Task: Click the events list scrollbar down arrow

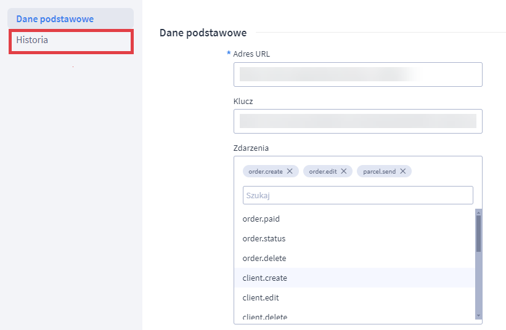Action: click(478, 315)
